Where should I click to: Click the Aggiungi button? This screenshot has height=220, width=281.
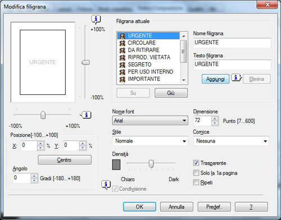click(215, 79)
